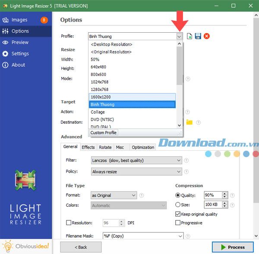This screenshot has height=254, width=259.
Task: Open Preview from the sidebar
Action: point(26,42)
